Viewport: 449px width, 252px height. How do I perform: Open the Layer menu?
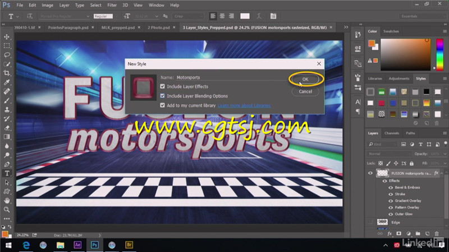click(64, 5)
